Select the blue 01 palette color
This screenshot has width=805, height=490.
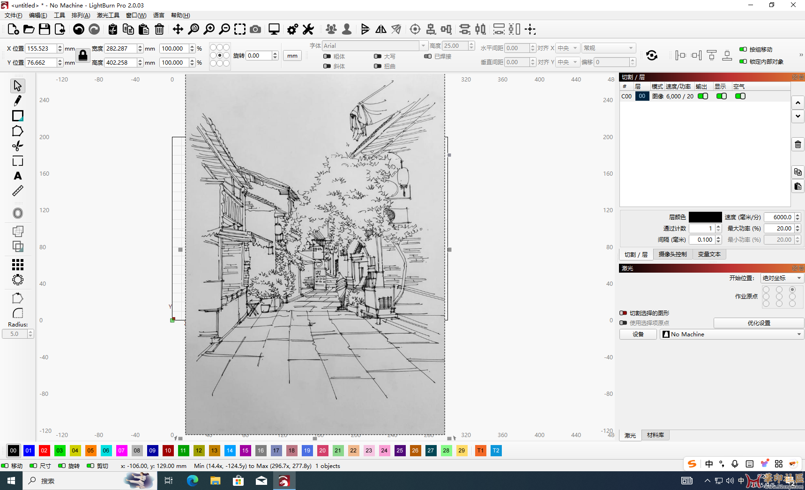29,450
